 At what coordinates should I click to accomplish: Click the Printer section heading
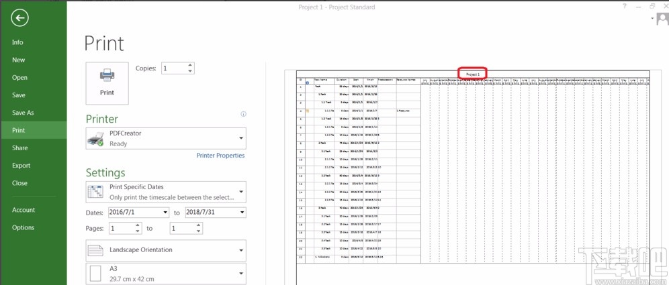click(102, 119)
